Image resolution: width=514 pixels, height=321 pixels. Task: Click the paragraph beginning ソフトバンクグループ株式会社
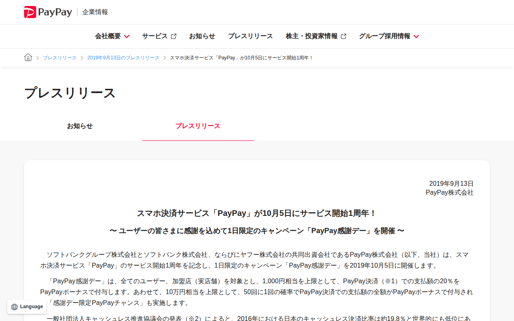(x=257, y=260)
